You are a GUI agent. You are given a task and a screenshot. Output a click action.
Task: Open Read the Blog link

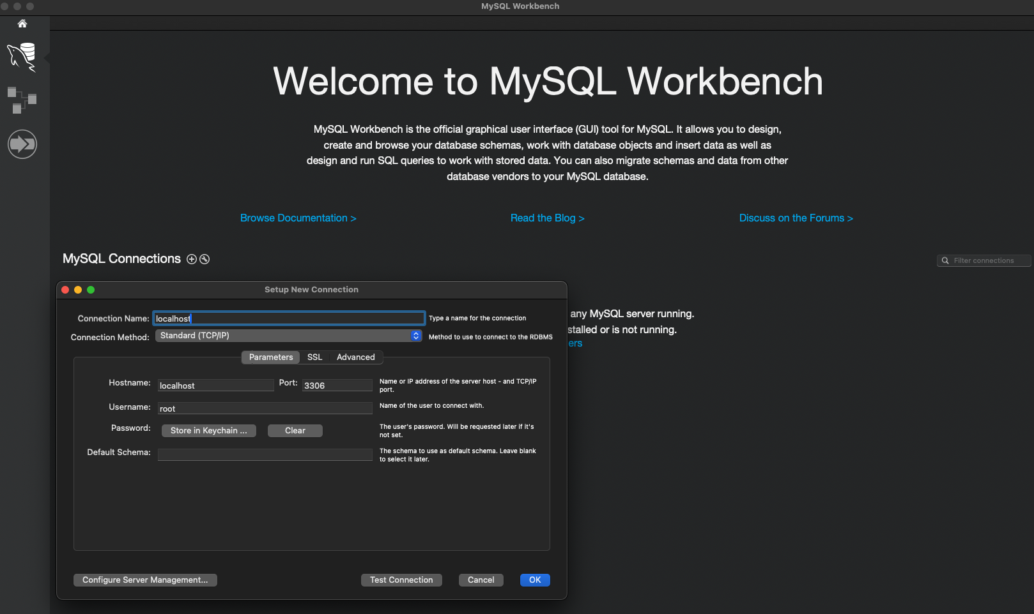point(548,218)
